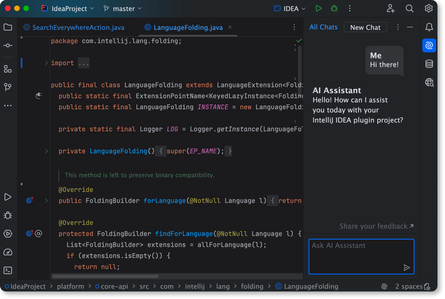Open the IdeaProject project dropdown
This screenshot has height=299, width=445.
click(x=69, y=9)
